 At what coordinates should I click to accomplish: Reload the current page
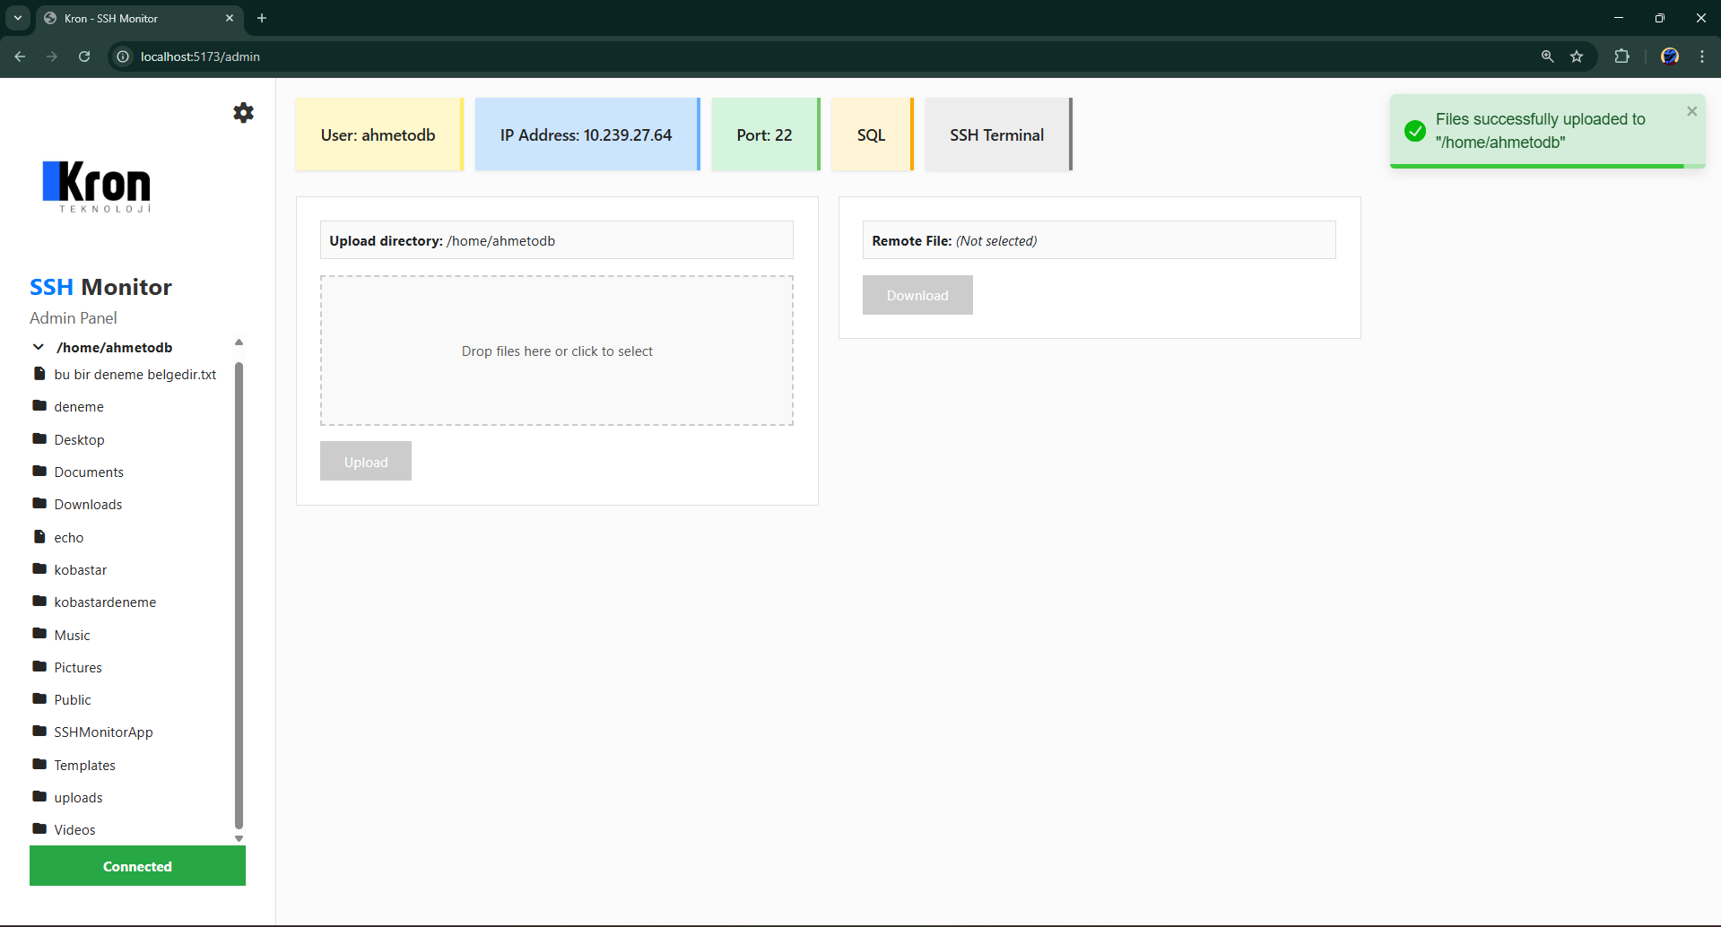tap(83, 56)
